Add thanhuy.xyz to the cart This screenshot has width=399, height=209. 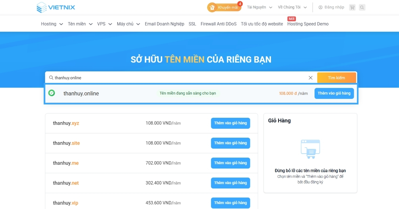(230, 123)
